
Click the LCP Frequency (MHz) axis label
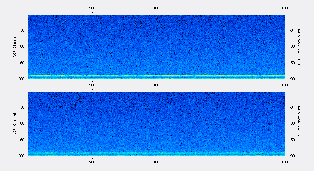(x=299, y=124)
